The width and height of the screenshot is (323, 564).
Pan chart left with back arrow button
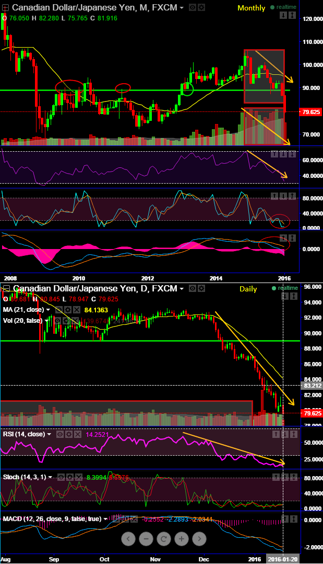128,539
